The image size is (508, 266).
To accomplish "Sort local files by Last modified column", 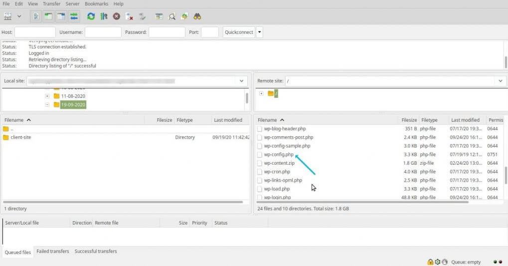I will [231, 120].
